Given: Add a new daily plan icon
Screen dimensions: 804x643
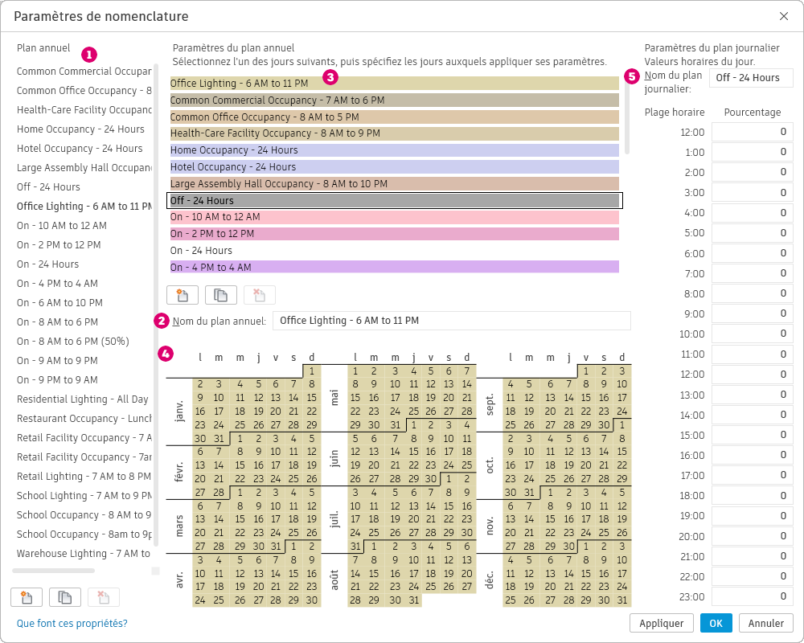Looking at the screenshot, I should point(182,295).
